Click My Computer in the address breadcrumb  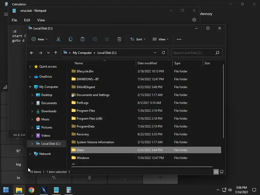82,53
